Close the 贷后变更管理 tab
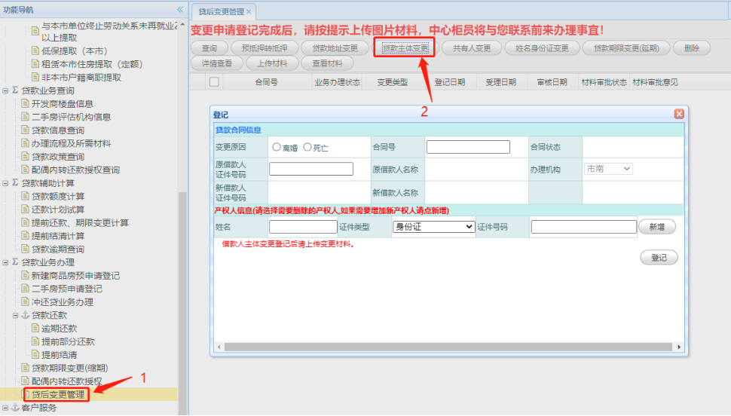Viewport: 731px width, 416px height. 249,11
